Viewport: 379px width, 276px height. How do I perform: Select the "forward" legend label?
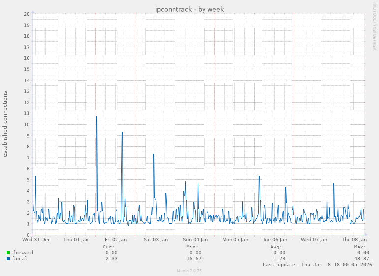(23, 253)
